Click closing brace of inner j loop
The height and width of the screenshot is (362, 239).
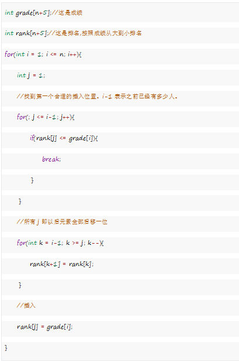(x=20, y=202)
